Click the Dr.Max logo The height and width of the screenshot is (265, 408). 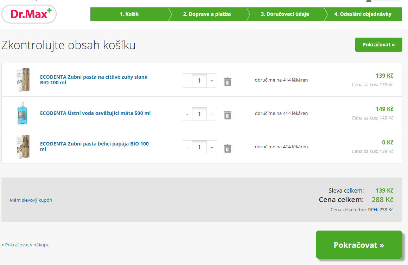[29, 14]
